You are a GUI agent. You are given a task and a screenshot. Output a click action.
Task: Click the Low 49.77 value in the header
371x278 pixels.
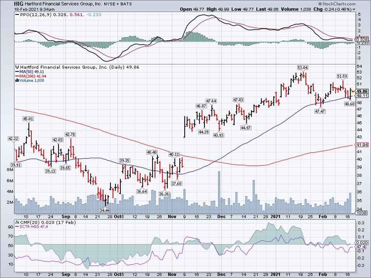[x=242, y=9]
